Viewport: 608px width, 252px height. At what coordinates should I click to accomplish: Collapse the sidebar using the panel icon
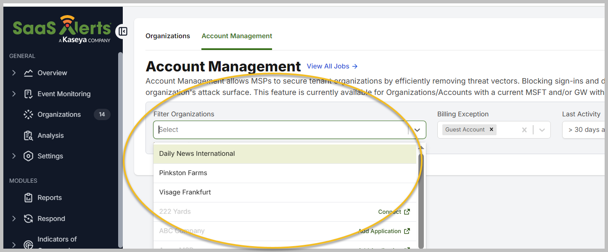point(123,31)
